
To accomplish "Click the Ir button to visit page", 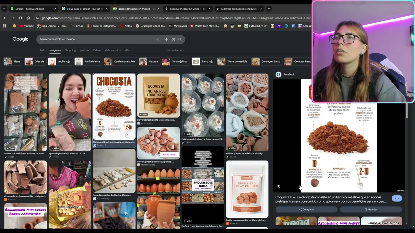I will (x=397, y=198).
